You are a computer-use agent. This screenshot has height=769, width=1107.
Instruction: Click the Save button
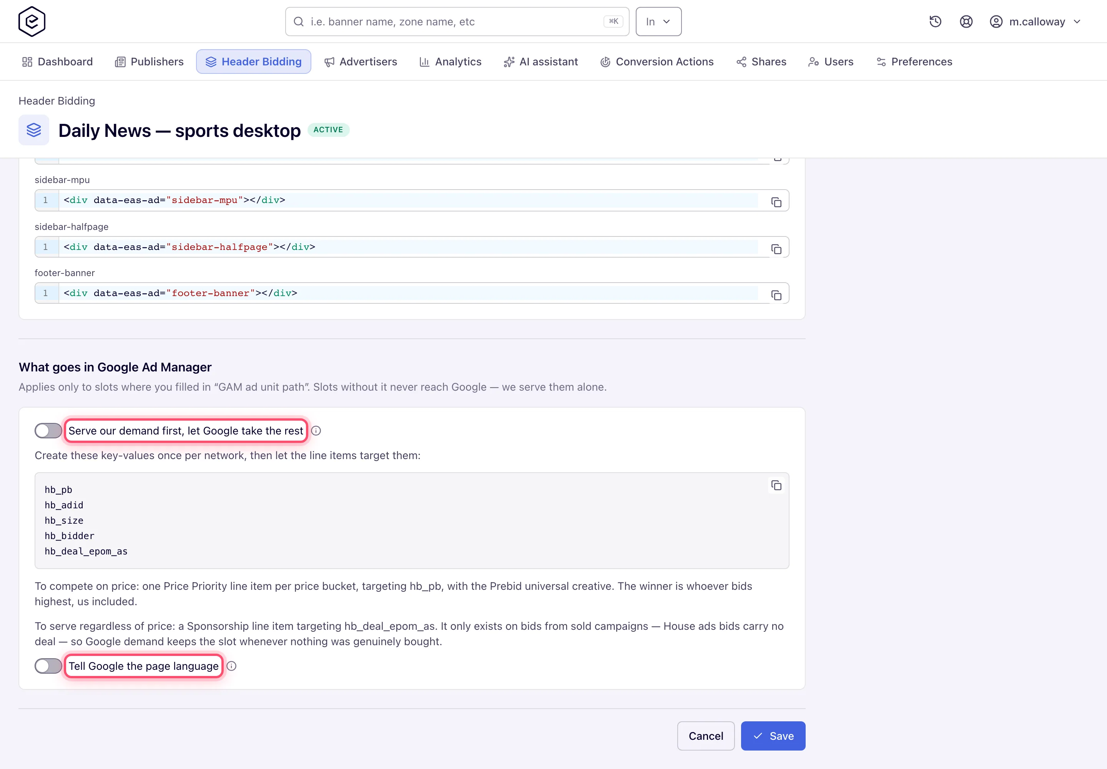(x=773, y=736)
